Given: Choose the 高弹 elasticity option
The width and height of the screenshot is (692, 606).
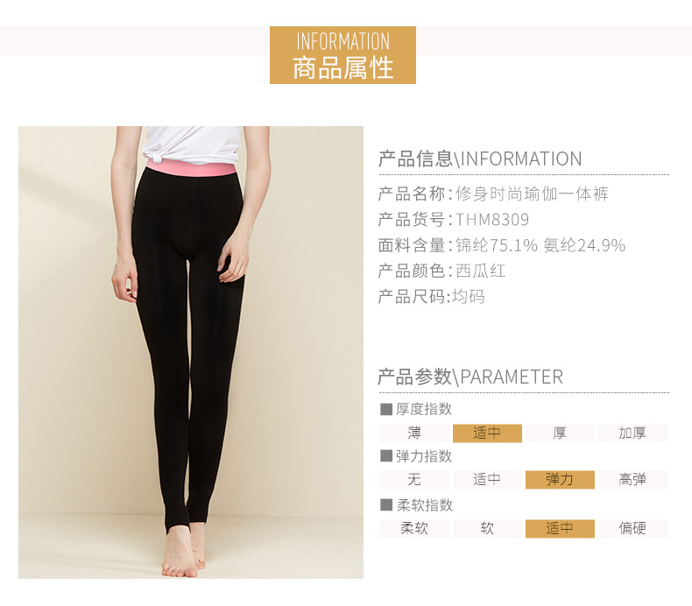Looking at the screenshot, I should coord(632,480).
